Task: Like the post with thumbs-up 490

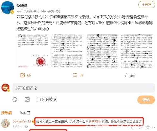Action: (126, 75)
